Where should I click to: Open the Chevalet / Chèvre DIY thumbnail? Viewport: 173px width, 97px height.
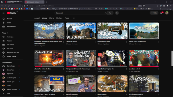tap(81, 58)
